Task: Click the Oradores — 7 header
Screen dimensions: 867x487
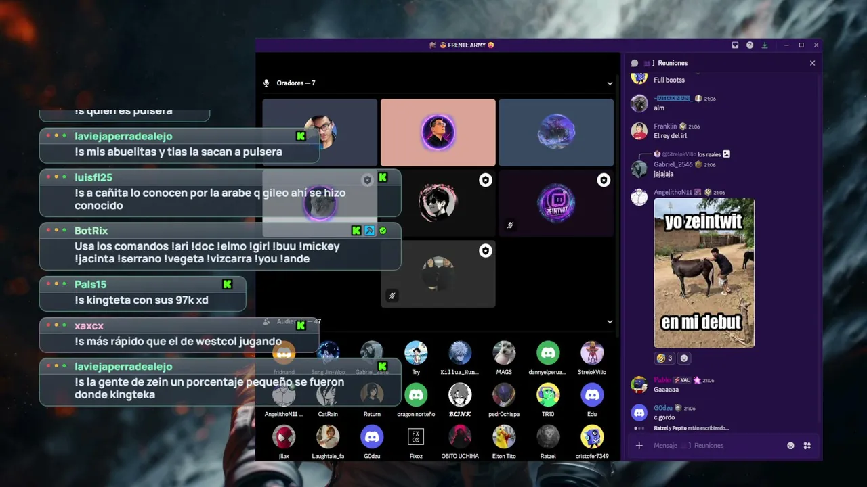Action: (295, 83)
